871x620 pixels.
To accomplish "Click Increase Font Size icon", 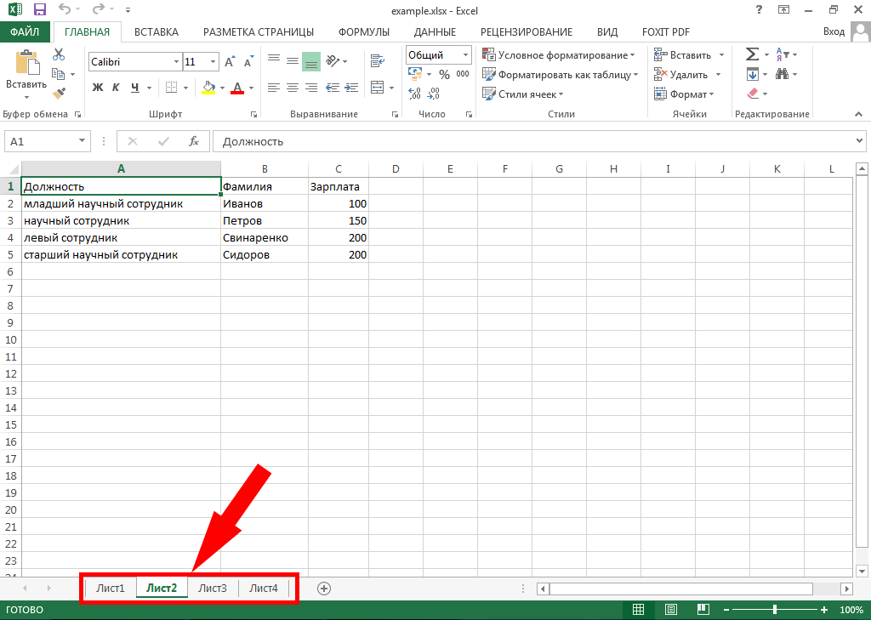I will coord(229,62).
